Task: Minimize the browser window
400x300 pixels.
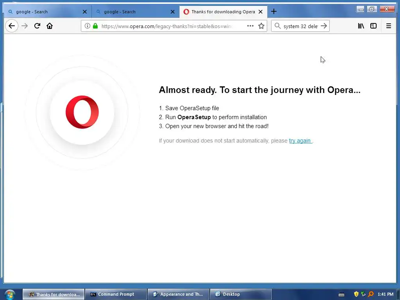Action: (x=361, y=9)
